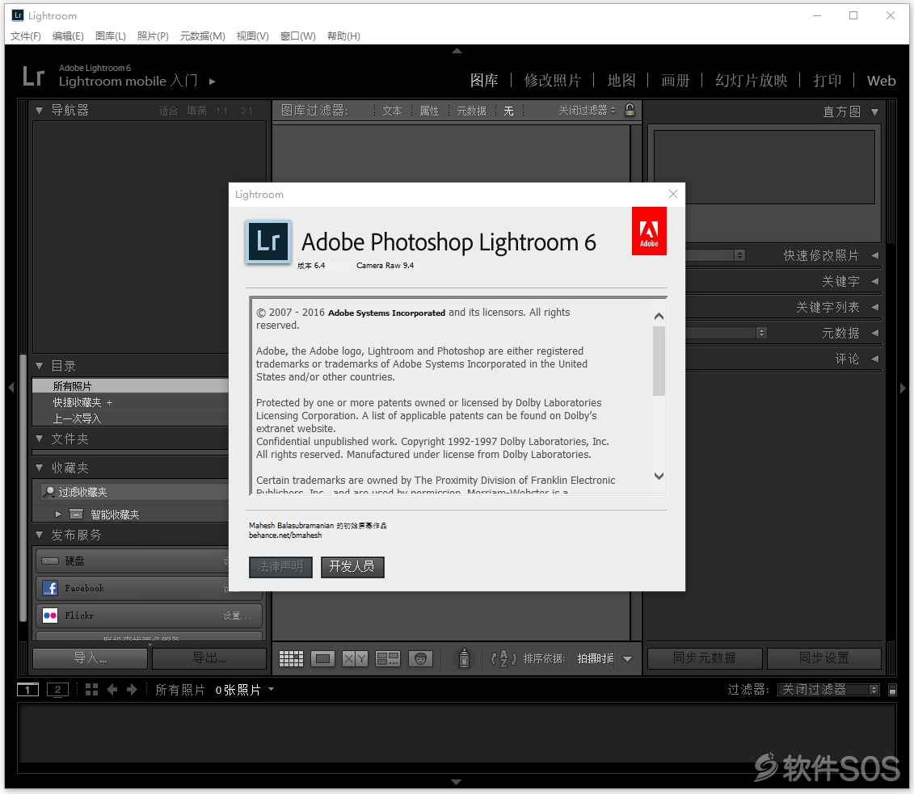Select the Painter spray can tool
The width and height of the screenshot is (914, 794).
pyautogui.click(x=464, y=658)
